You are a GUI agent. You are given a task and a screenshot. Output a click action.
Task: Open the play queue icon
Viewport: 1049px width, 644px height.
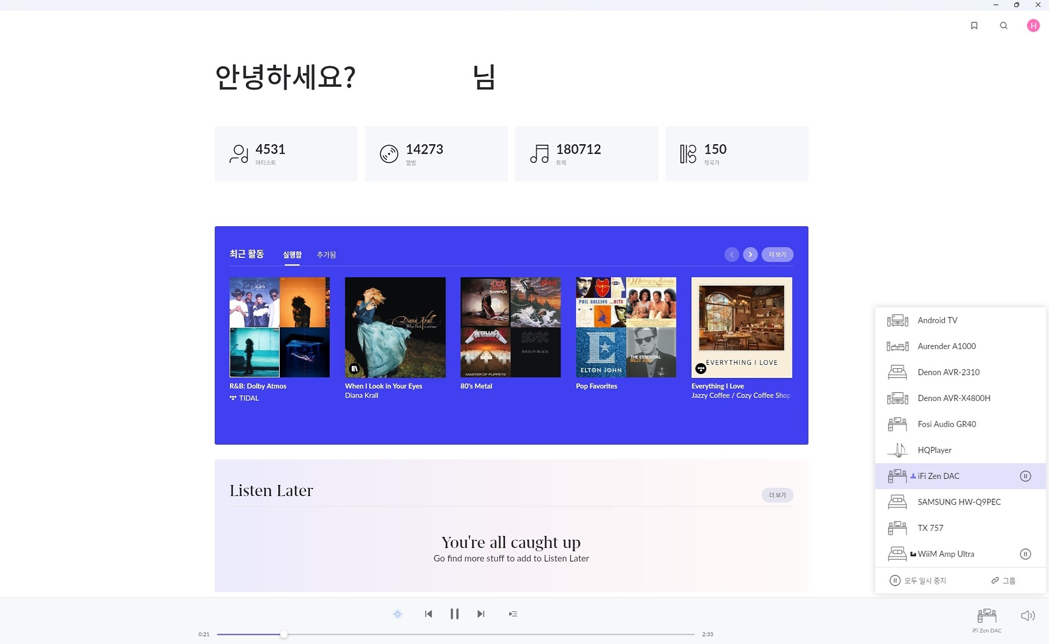[x=512, y=614]
